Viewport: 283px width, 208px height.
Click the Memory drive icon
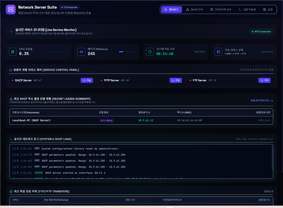tap(82, 52)
